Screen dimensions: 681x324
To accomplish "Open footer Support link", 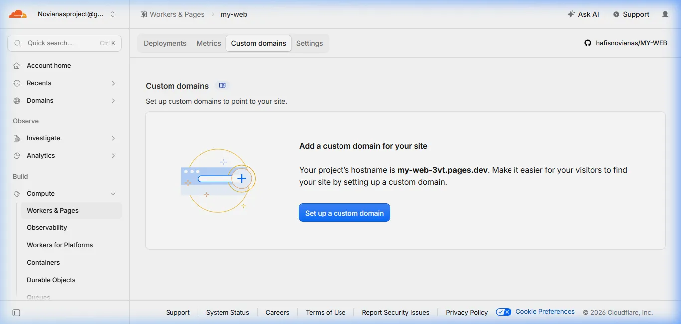I will [178, 312].
